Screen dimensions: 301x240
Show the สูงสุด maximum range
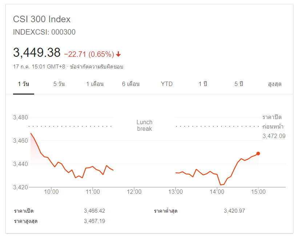tap(274, 84)
